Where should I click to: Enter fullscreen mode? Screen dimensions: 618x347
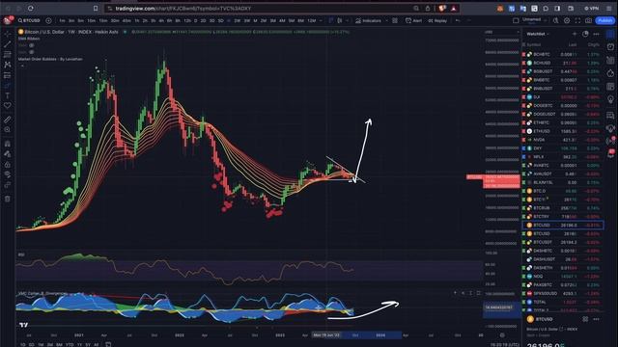pyautogui.click(x=577, y=20)
